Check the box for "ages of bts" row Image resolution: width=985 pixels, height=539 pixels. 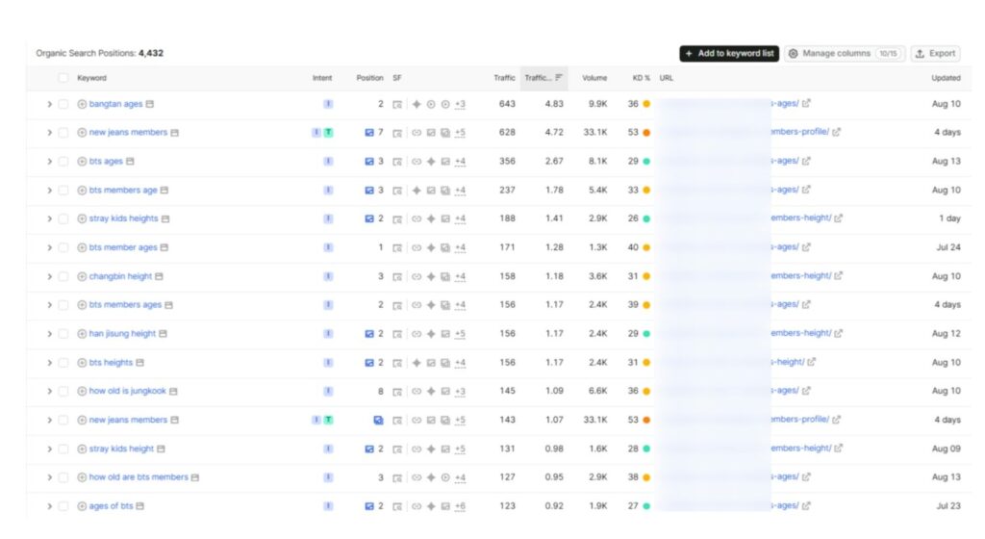(x=63, y=506)
